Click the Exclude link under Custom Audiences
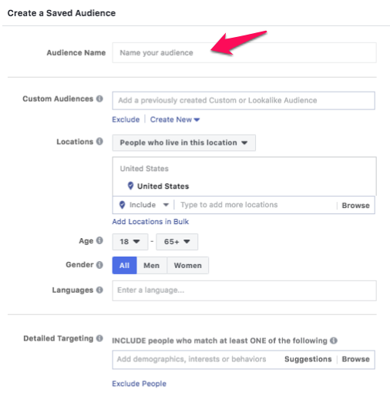Image resolution: width=390 pixels, height=396 pixels. pos(126,119)
